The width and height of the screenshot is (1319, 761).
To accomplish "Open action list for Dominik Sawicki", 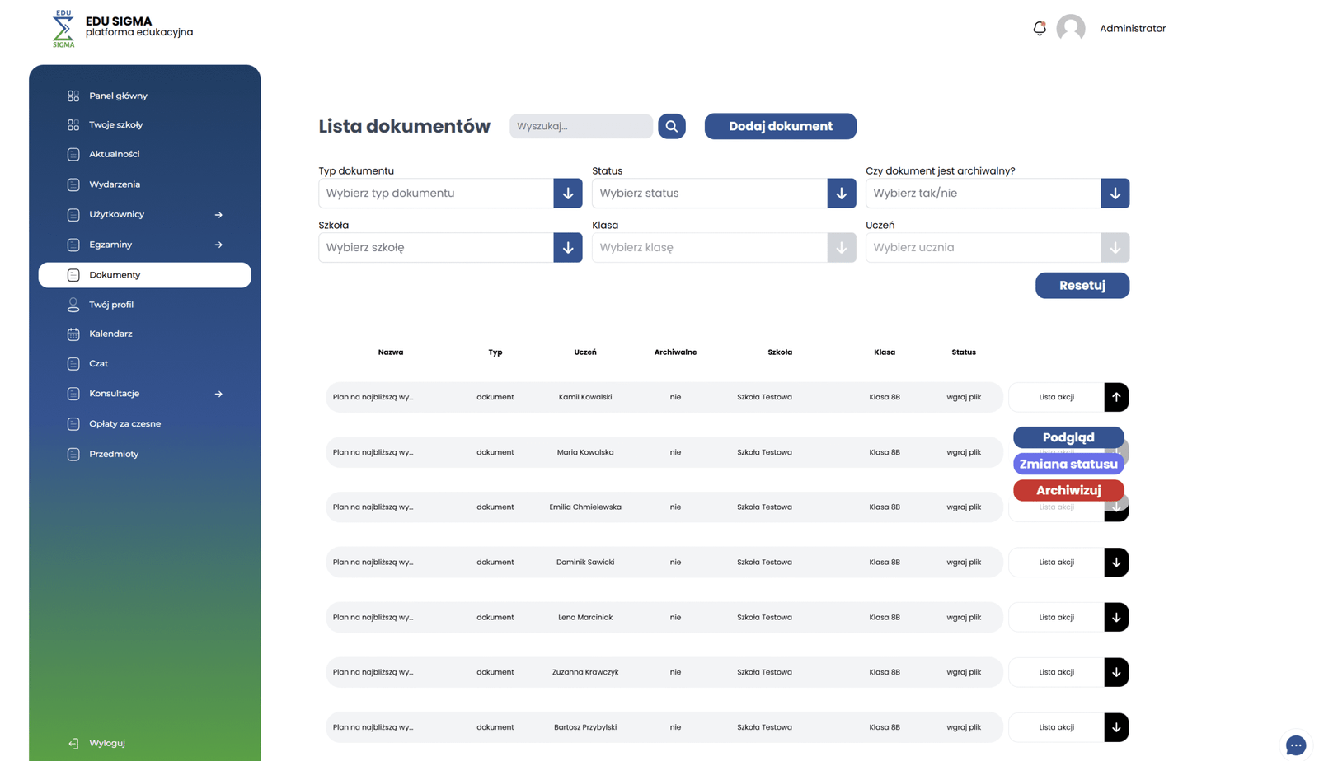I will point(1115,563).
